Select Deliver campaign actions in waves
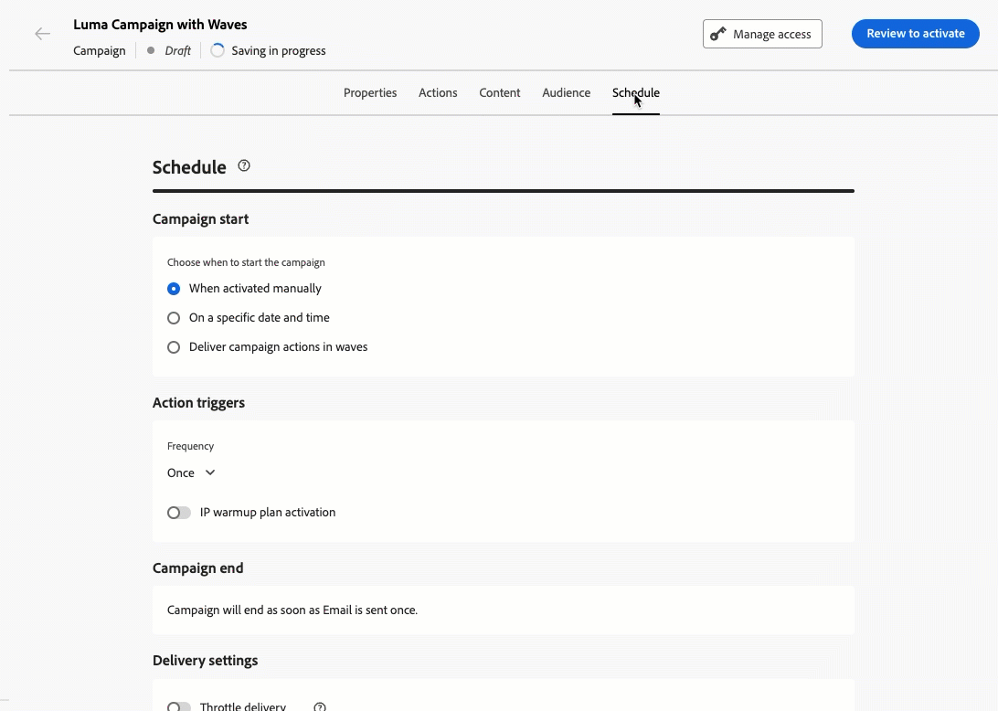Viewport: 998px width, 711px height. click(x=174, y=347)
